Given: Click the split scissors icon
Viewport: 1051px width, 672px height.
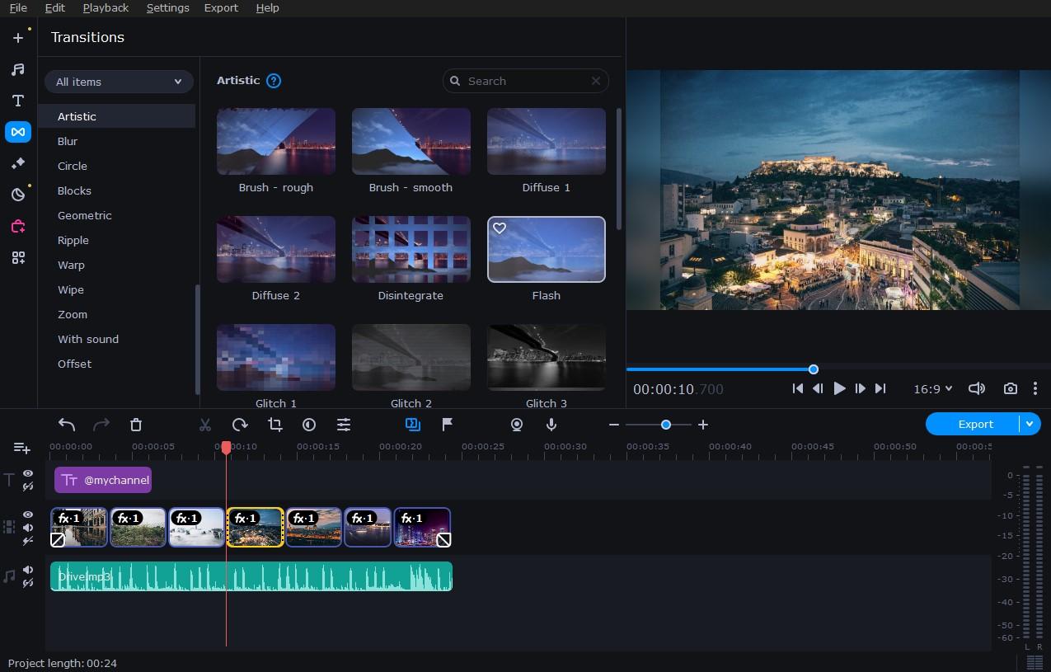Looking at the screenshot, I should coord(205,425).
